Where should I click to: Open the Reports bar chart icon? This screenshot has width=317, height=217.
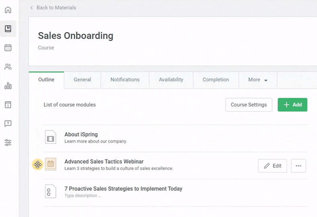(8, 86)
